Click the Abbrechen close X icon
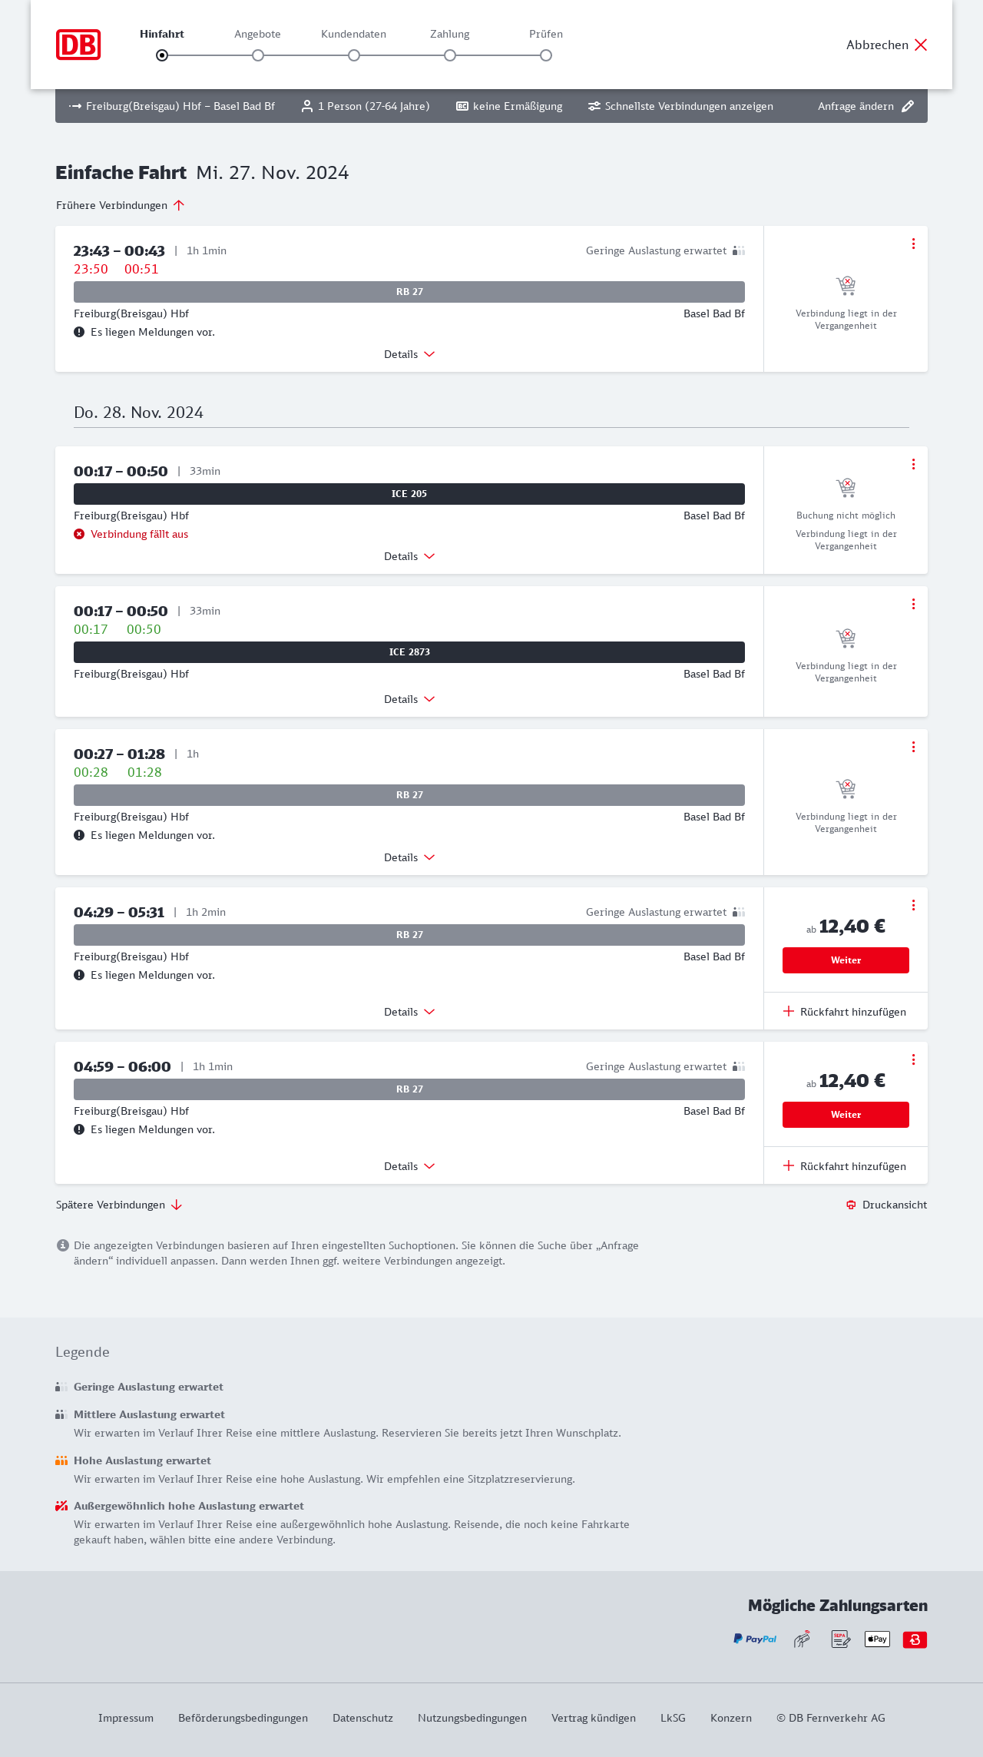The height and width of the screenshot is (1757, 983). (x=921, y=45)
